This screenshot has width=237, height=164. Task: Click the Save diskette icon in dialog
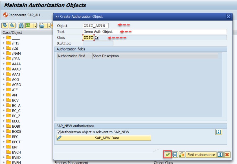pyautogui.click(x=175, y=154)
